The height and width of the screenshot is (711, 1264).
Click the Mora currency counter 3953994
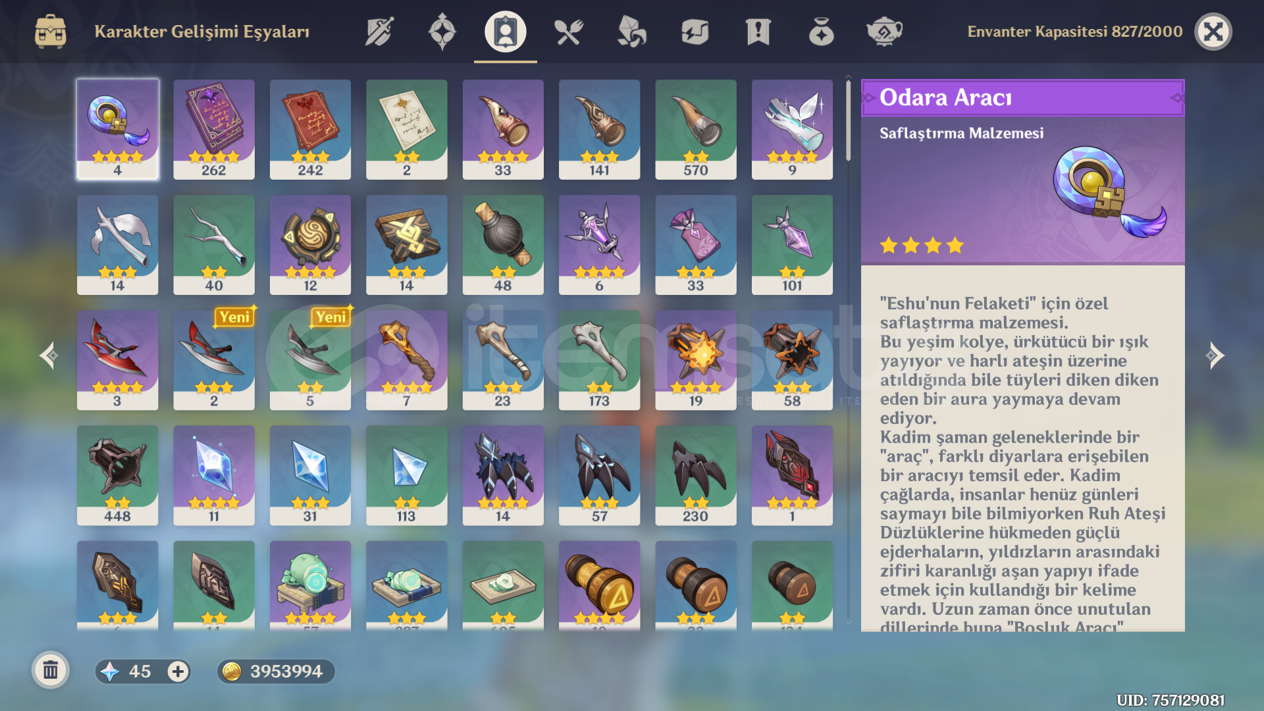click(276, 671)
